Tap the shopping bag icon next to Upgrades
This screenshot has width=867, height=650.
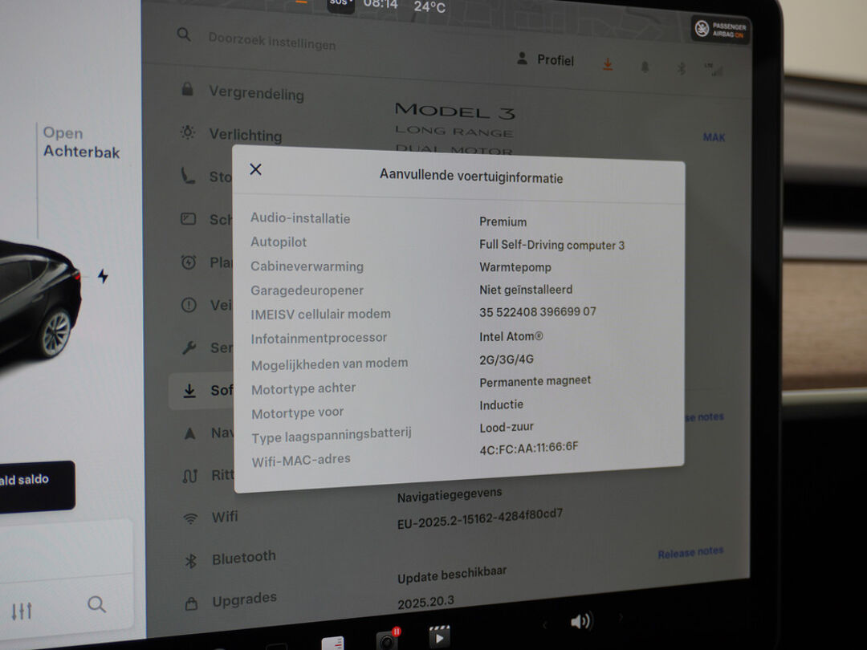191,603
